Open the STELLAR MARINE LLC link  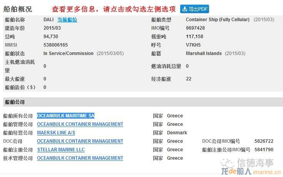click(61, 150)
